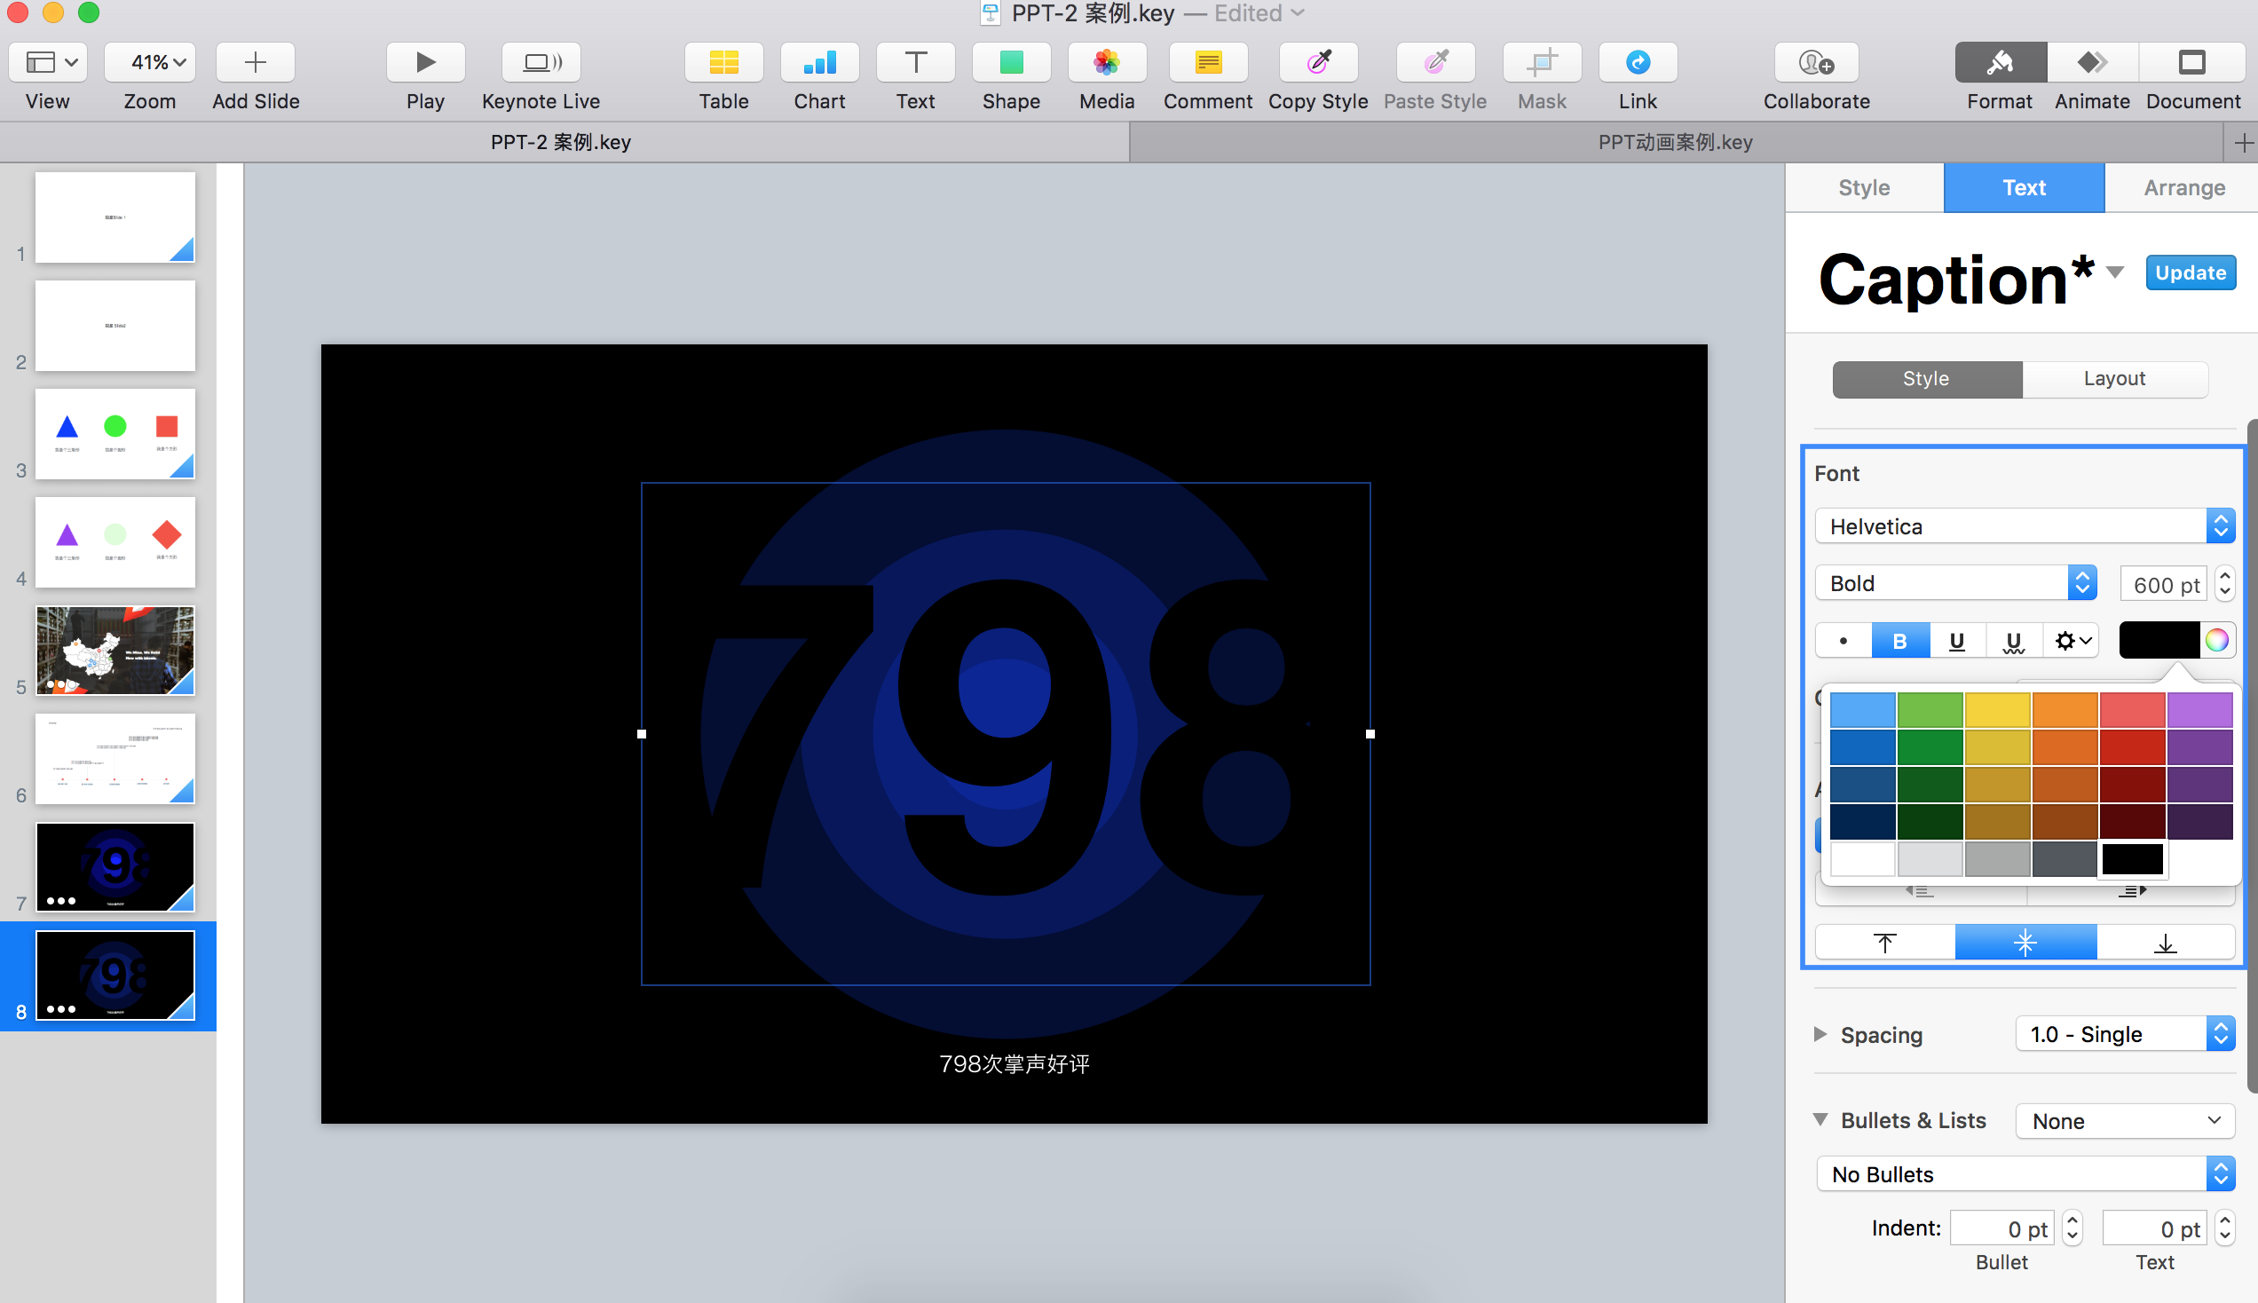Switch to the Layout tab
The image size is (2258, 1303).
click(2112, 377)
